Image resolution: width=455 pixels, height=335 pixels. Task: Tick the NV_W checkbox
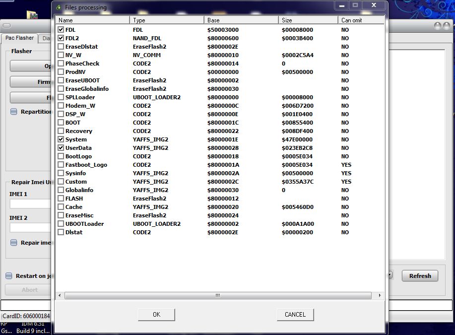coord(61,55)
